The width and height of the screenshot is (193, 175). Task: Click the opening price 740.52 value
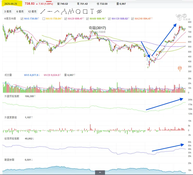pyautogui.click(x=64, y=4)
